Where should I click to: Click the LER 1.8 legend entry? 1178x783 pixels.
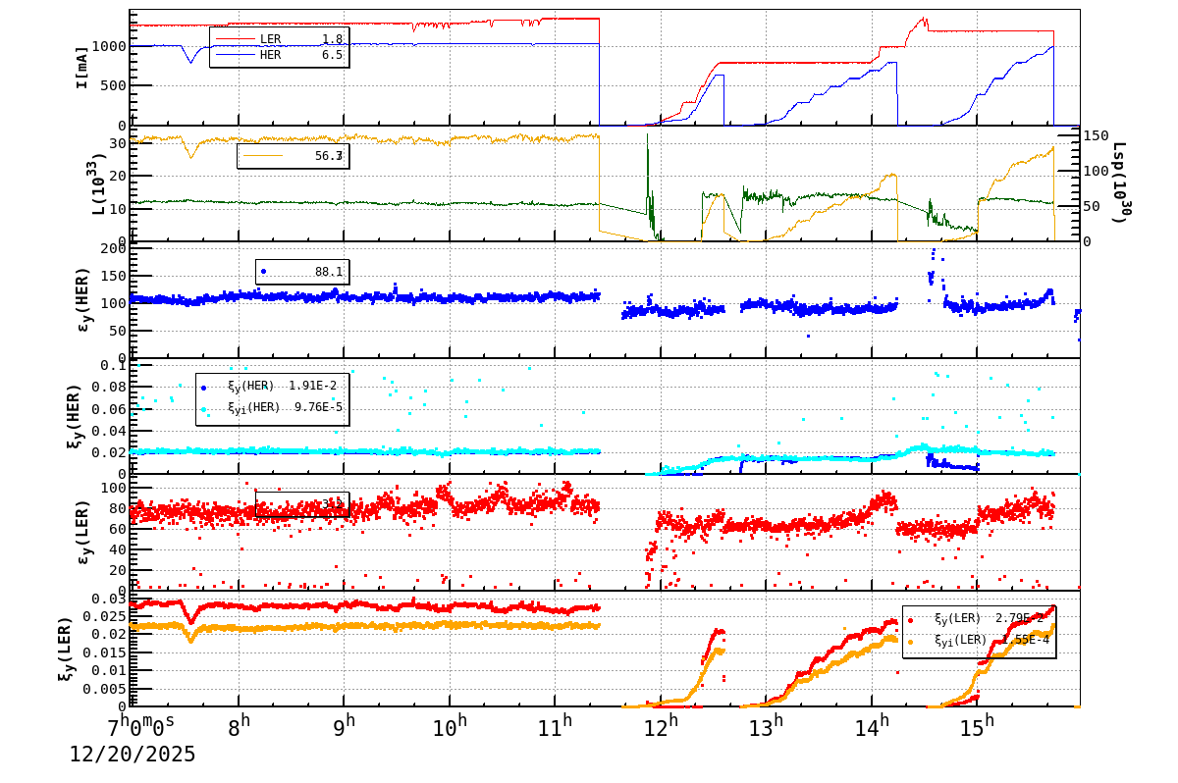(279, 39)
